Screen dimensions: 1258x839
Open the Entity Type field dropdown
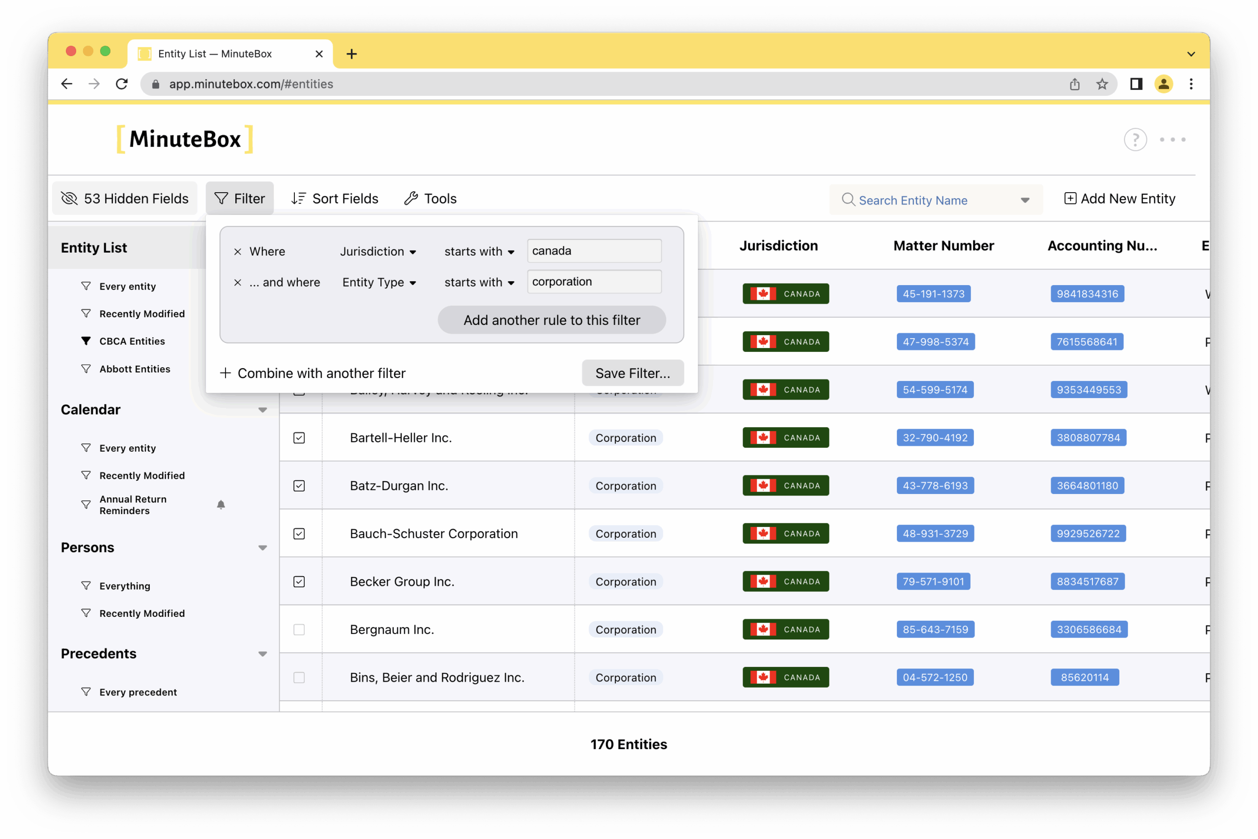(x=379, y=283)
